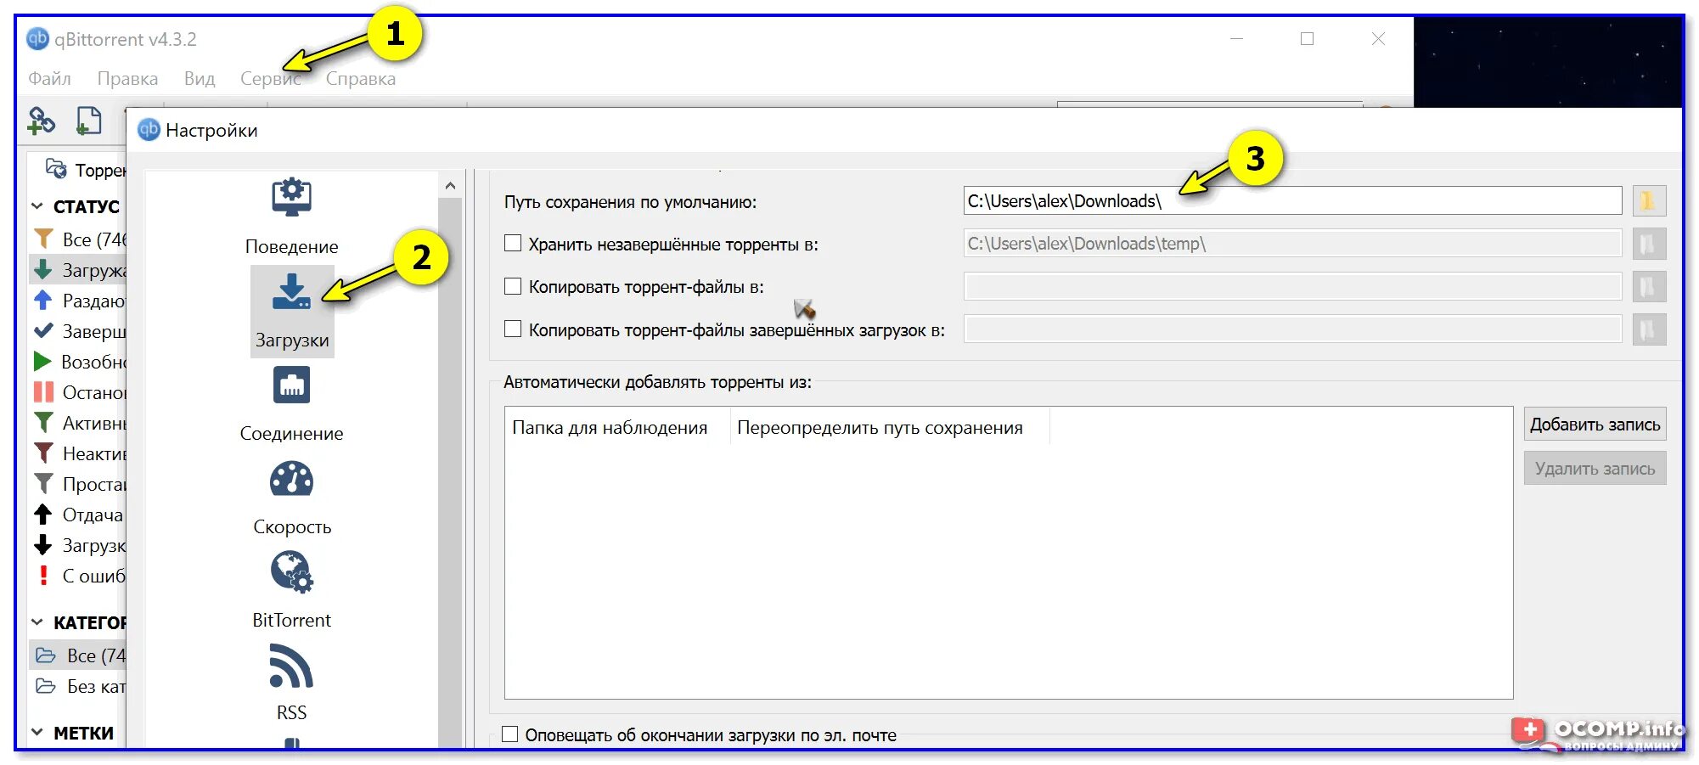Click completed downloads torrent files path field
Viewport: 1699px width, 765px height.
click(1293, 329)
